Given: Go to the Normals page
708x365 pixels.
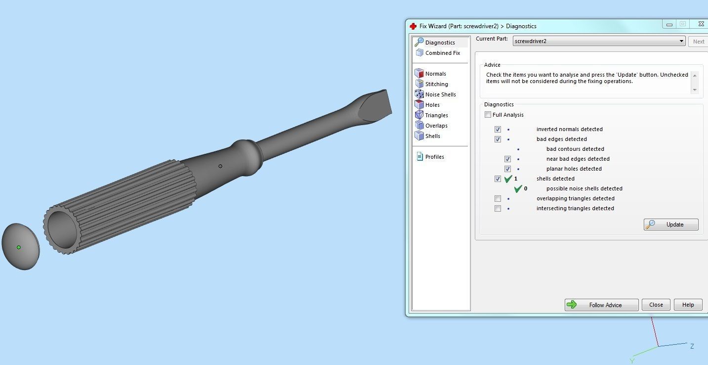Looking at the screenshot, I should coord(436,74).
